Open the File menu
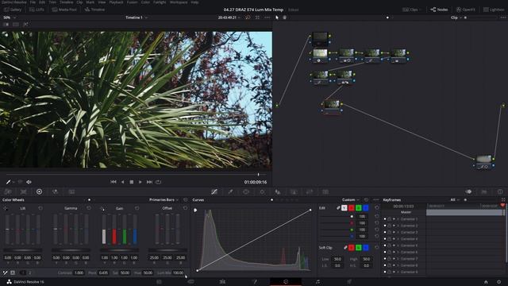 coord(33,2)
